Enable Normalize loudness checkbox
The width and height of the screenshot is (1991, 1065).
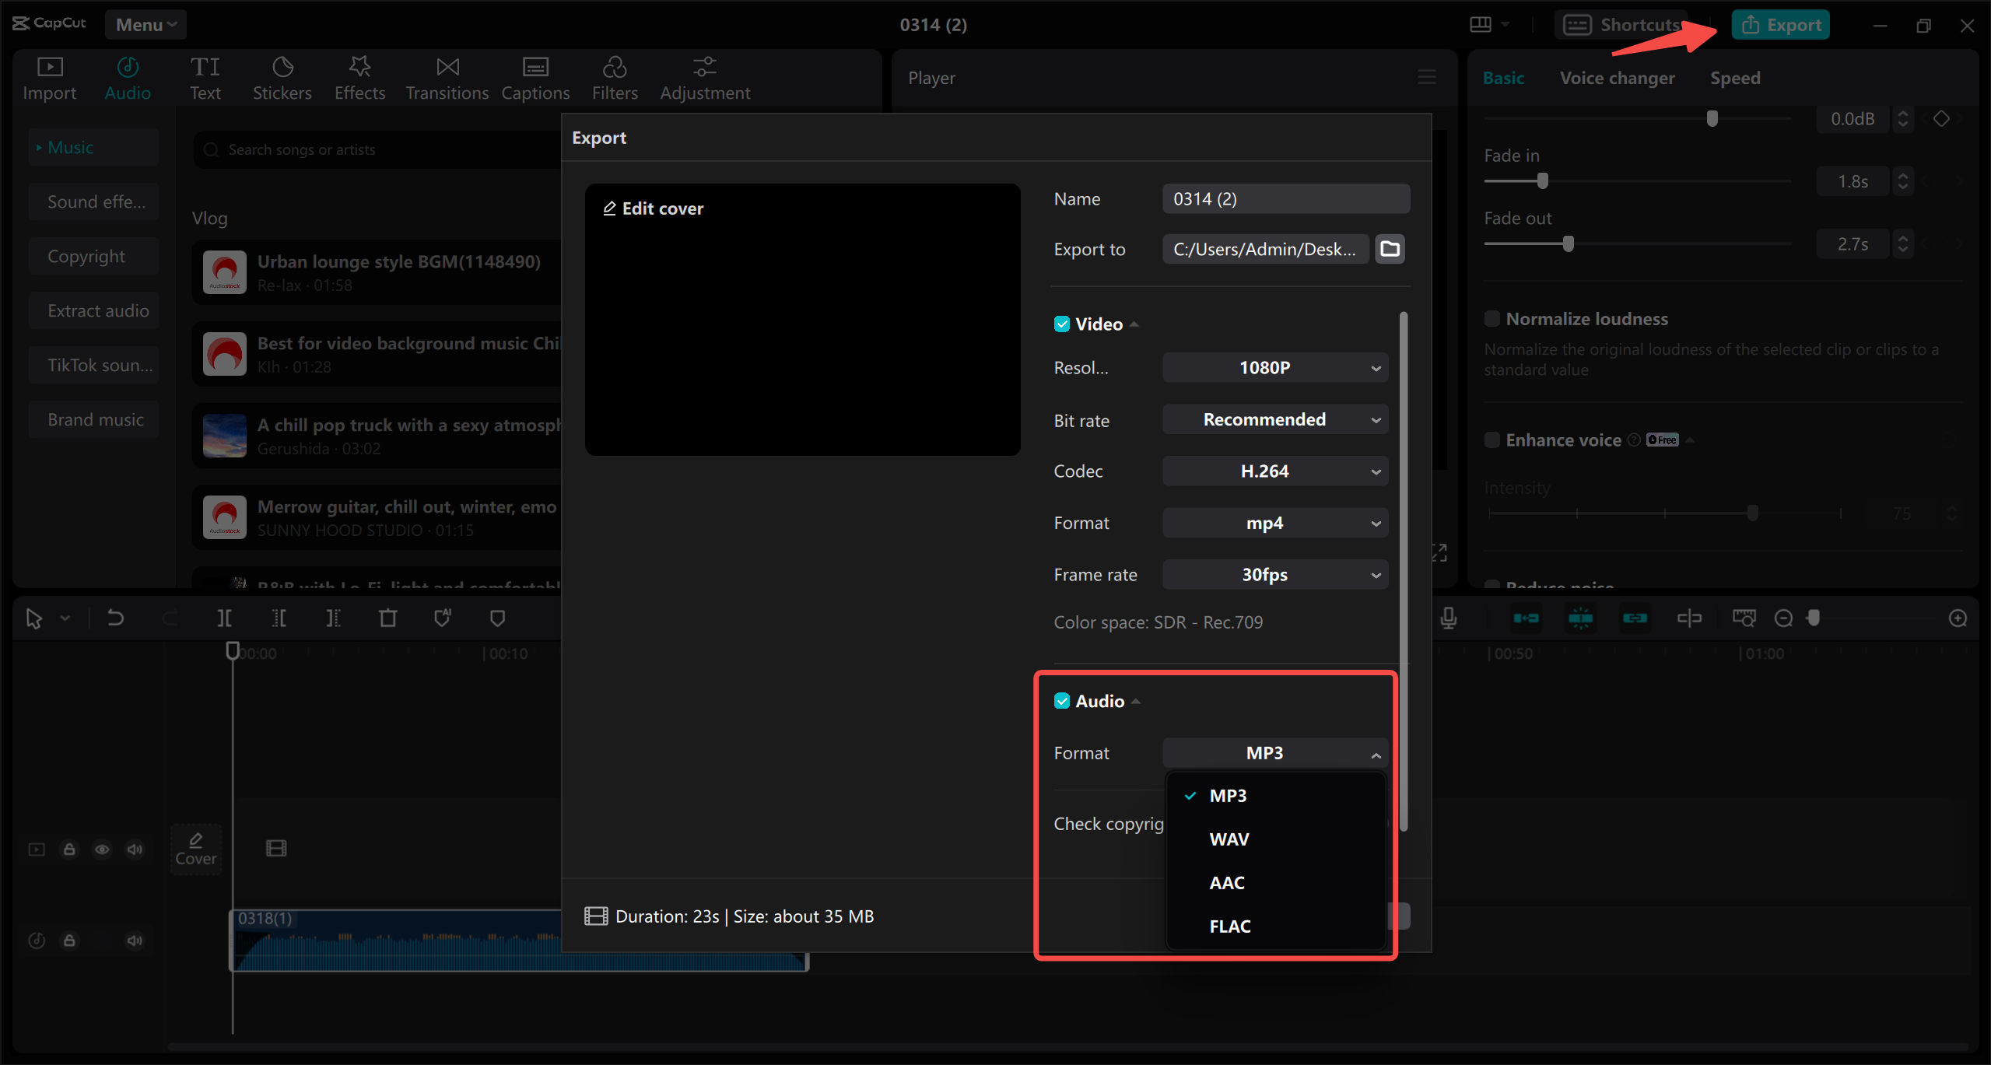[x=1491, y=319]
